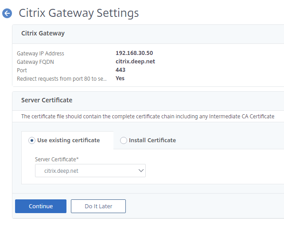284x245 pixels.
Task: Click the Port label
Action: pos(22,70)
